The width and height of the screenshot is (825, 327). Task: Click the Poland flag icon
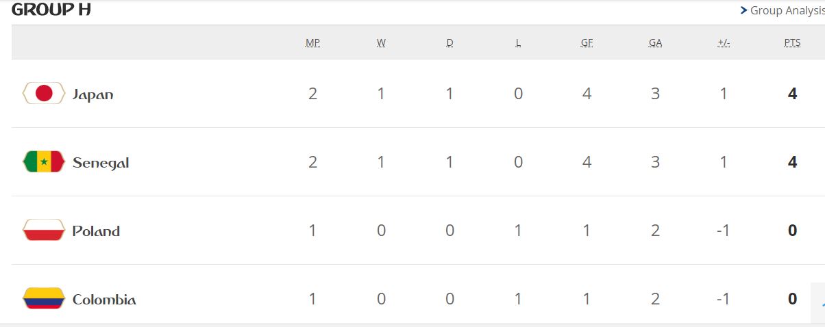coord(44,231)
